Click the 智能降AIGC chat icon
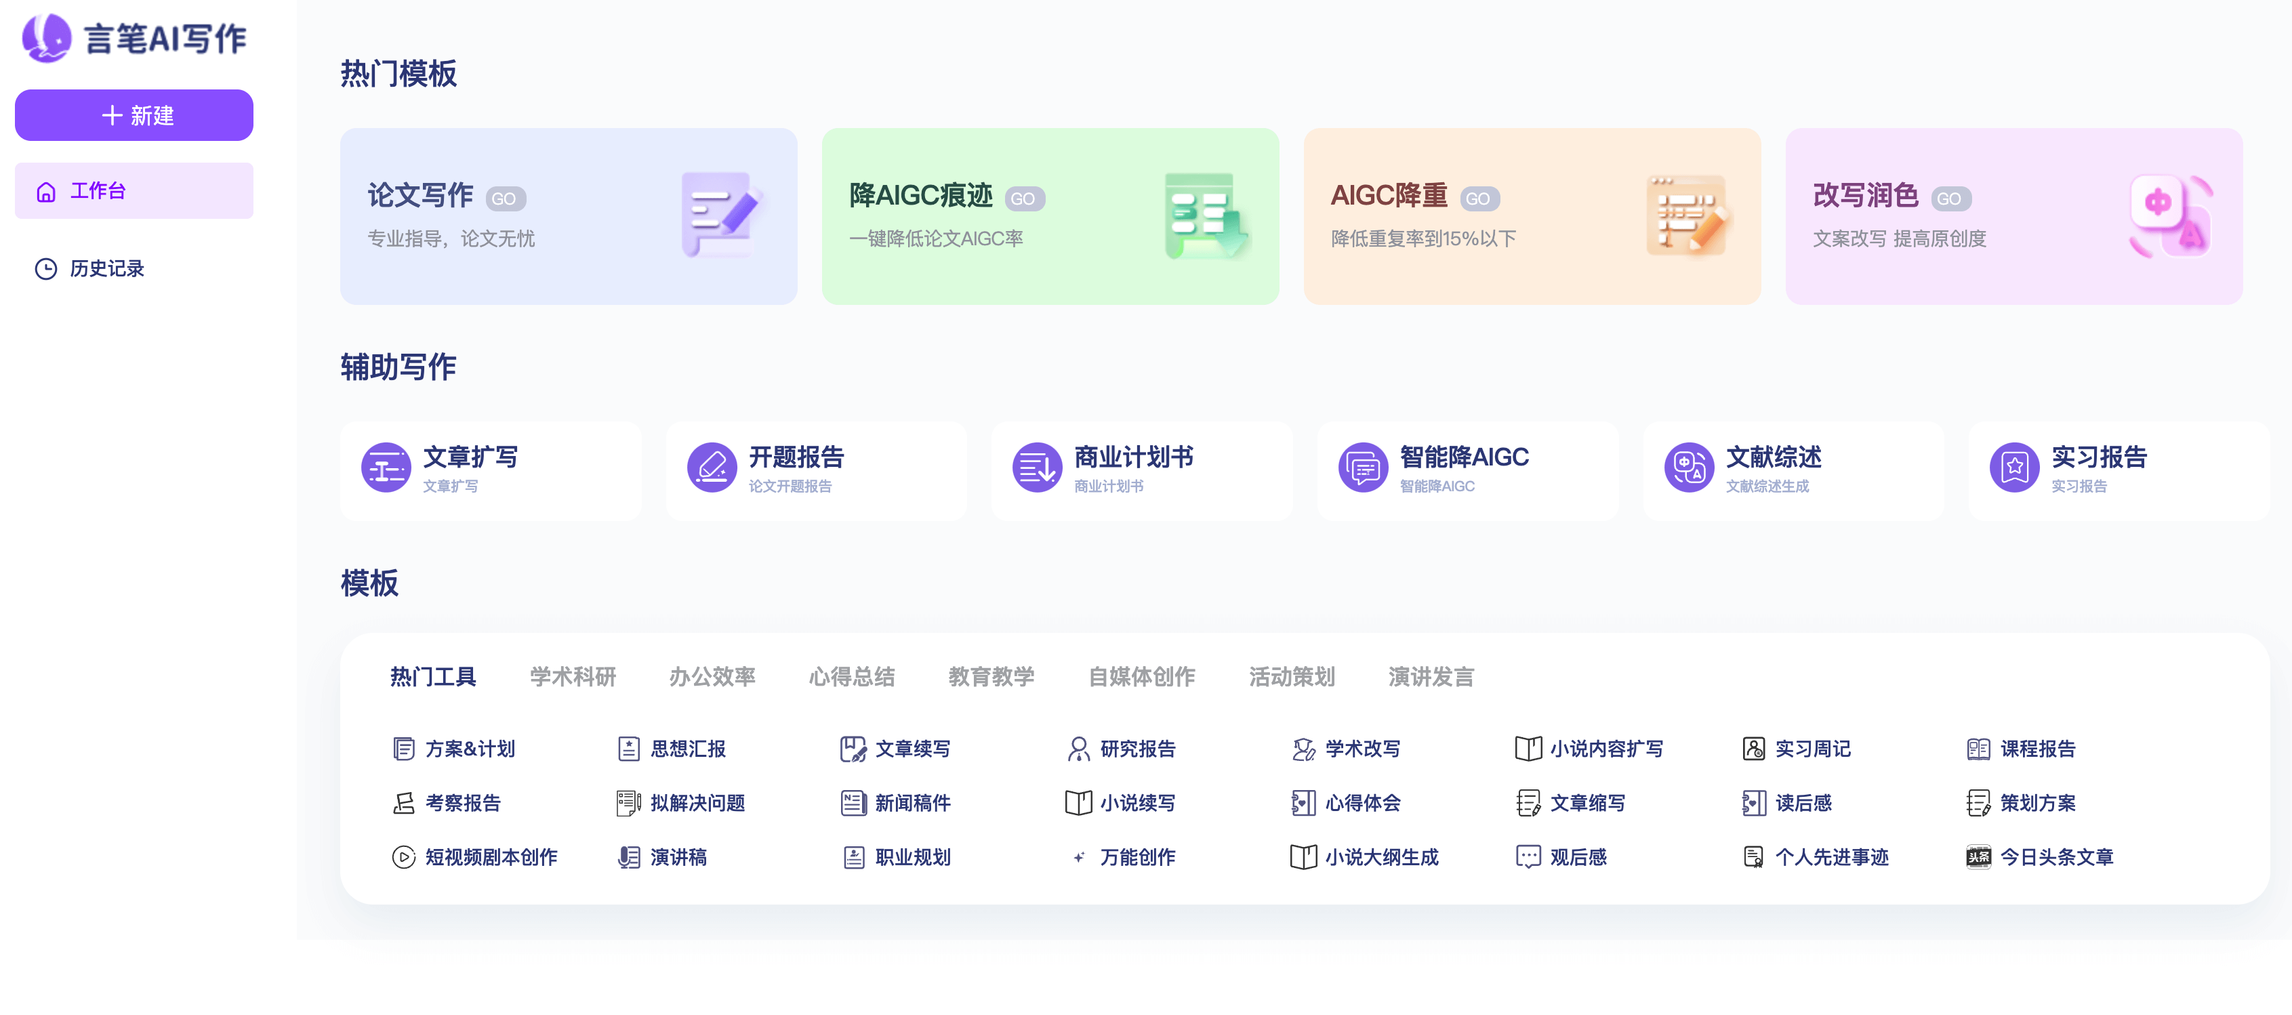 (x=1362, y=467)
